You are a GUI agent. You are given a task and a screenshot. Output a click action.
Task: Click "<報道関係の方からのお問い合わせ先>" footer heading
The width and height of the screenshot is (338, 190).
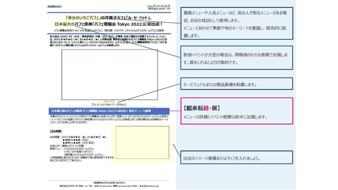click(109, 183)
